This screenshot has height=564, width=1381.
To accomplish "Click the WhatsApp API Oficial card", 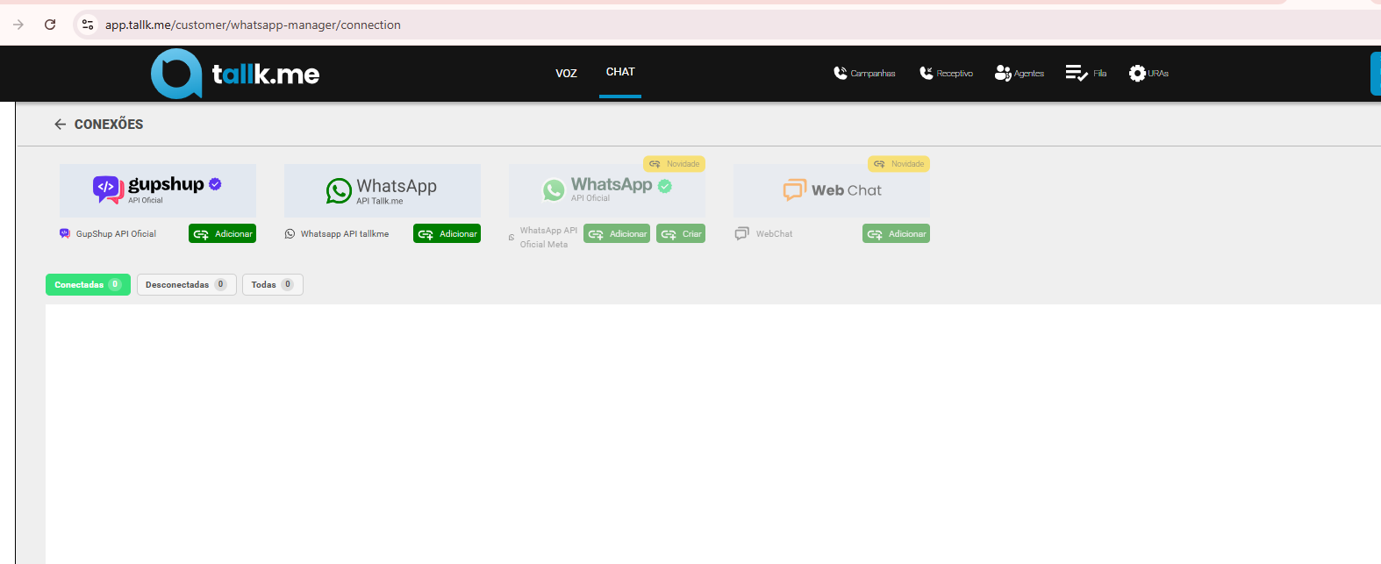I will pos(607,190).
